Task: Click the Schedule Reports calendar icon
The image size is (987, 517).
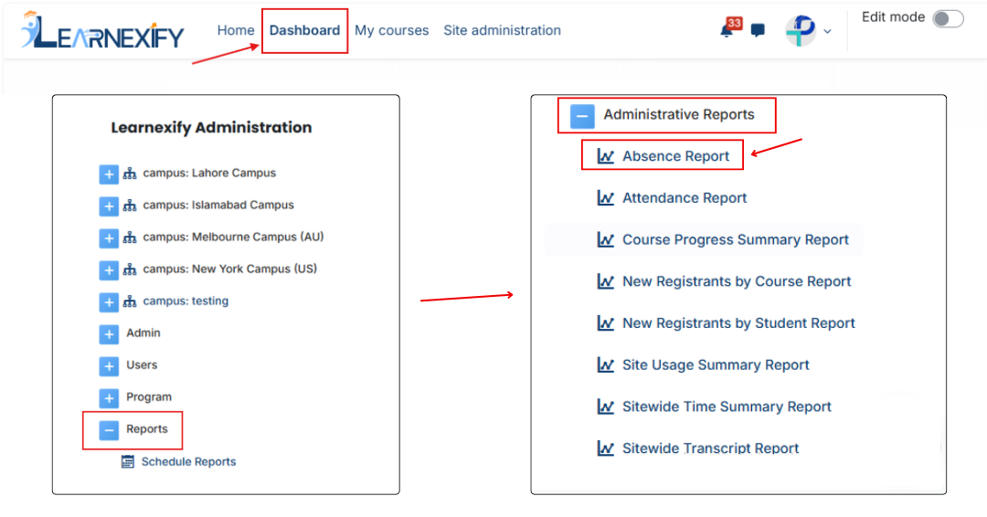Action: 128,461
